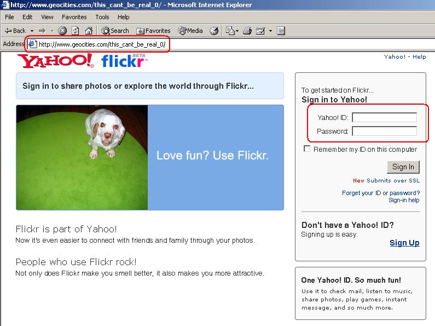Click 'One Yahoo! ID. So much fun!' heading

tap(351, 280)
